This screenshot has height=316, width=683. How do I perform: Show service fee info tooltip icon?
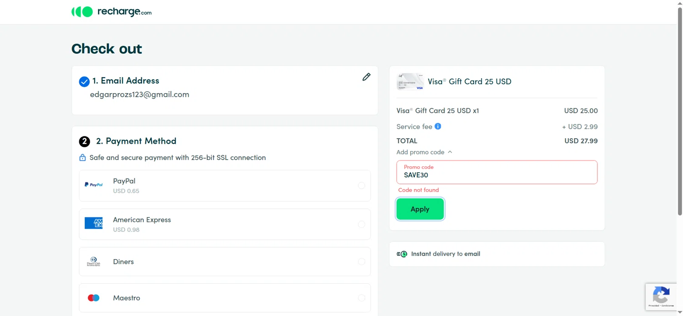click(438, 126)
